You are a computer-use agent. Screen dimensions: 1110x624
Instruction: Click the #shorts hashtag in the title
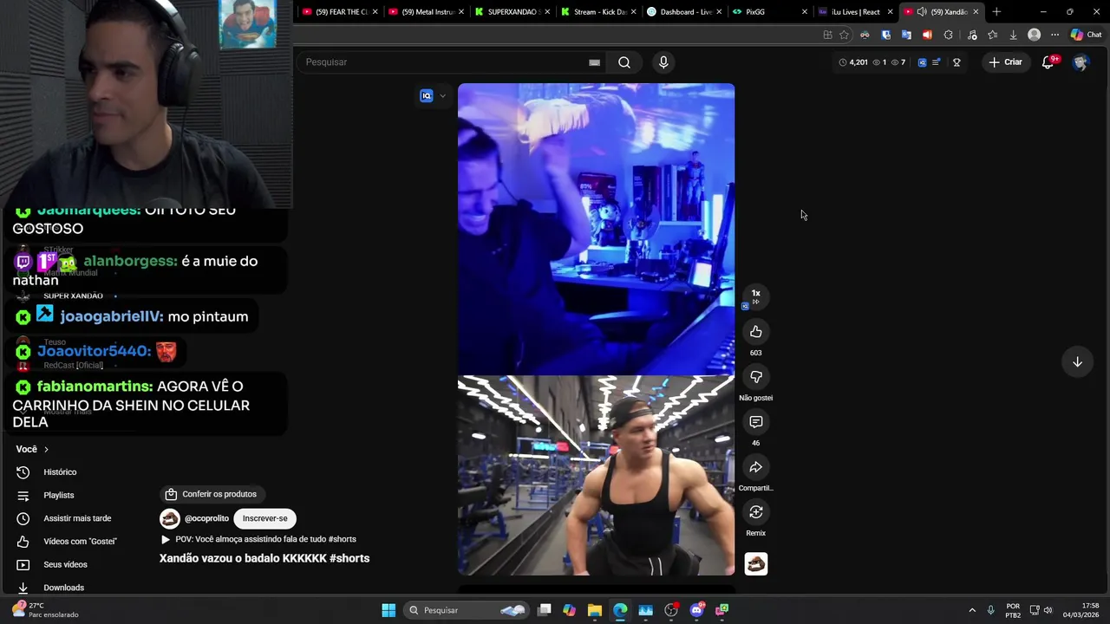[x=349, y=559]
